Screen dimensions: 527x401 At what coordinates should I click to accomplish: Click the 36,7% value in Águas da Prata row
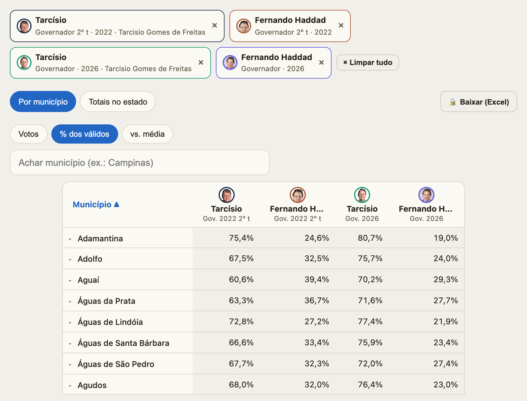pyautogui.click(x=317, y=300)
